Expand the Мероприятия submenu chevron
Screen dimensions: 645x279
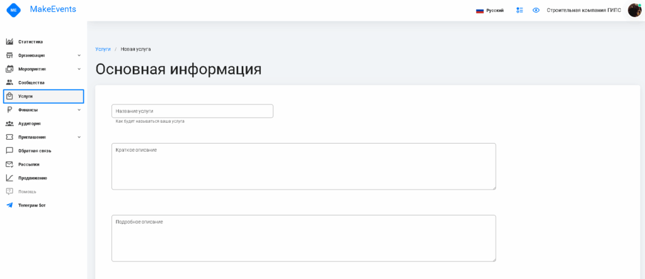(x=79, y=69)
